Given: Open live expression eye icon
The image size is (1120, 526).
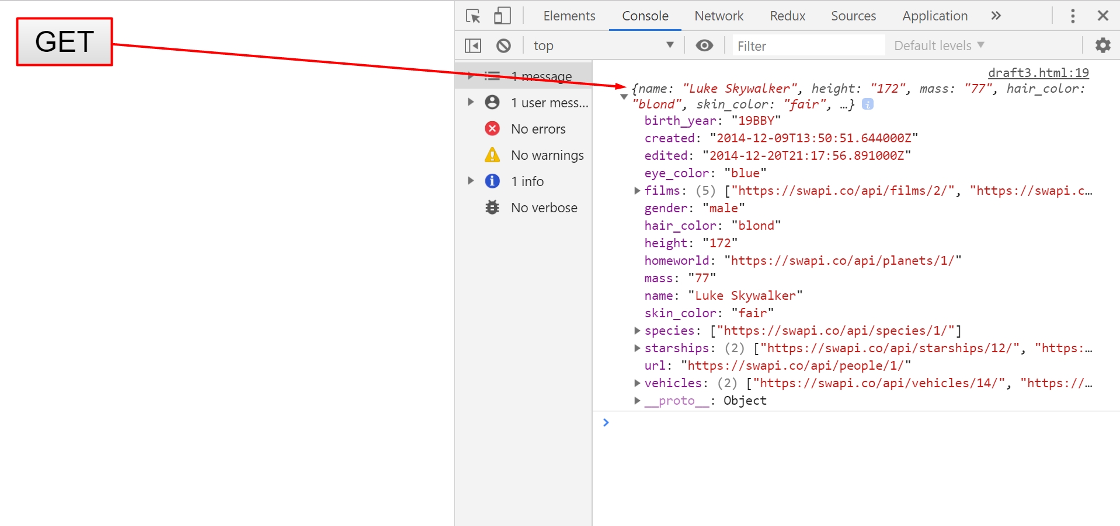Looking at the screenshot, I should 705,45.
